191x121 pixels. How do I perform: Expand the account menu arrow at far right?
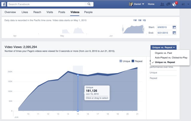pos(188,4)
